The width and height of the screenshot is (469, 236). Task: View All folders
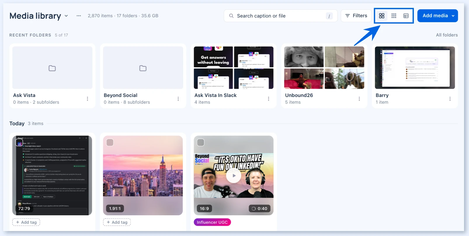(x=447, y=35)
